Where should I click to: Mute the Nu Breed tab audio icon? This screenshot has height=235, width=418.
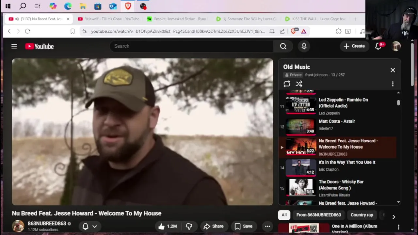pyautogui.click(x=17, y=19)
